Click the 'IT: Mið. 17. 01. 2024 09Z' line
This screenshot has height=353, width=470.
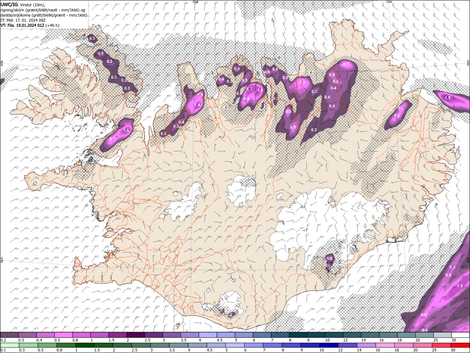coord(23,20)
